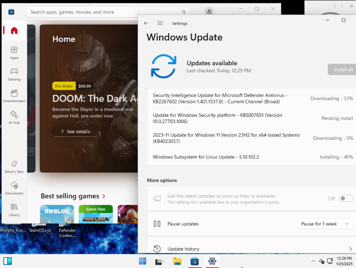Image resolution: width=356 pixels, height=268 pixels.
Task: Open AI Hub in Microsoft Store
Action: pos(14,117)
